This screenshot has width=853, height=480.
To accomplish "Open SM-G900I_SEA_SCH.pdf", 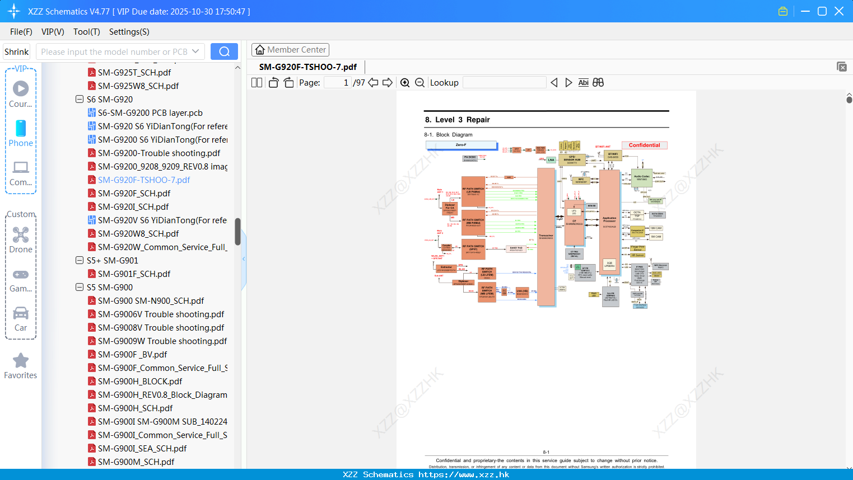I will pyautogui.click(x=142, y=448).
